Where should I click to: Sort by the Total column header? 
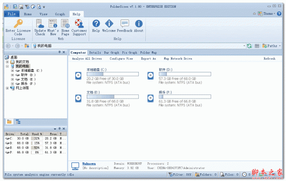[22, 134]
